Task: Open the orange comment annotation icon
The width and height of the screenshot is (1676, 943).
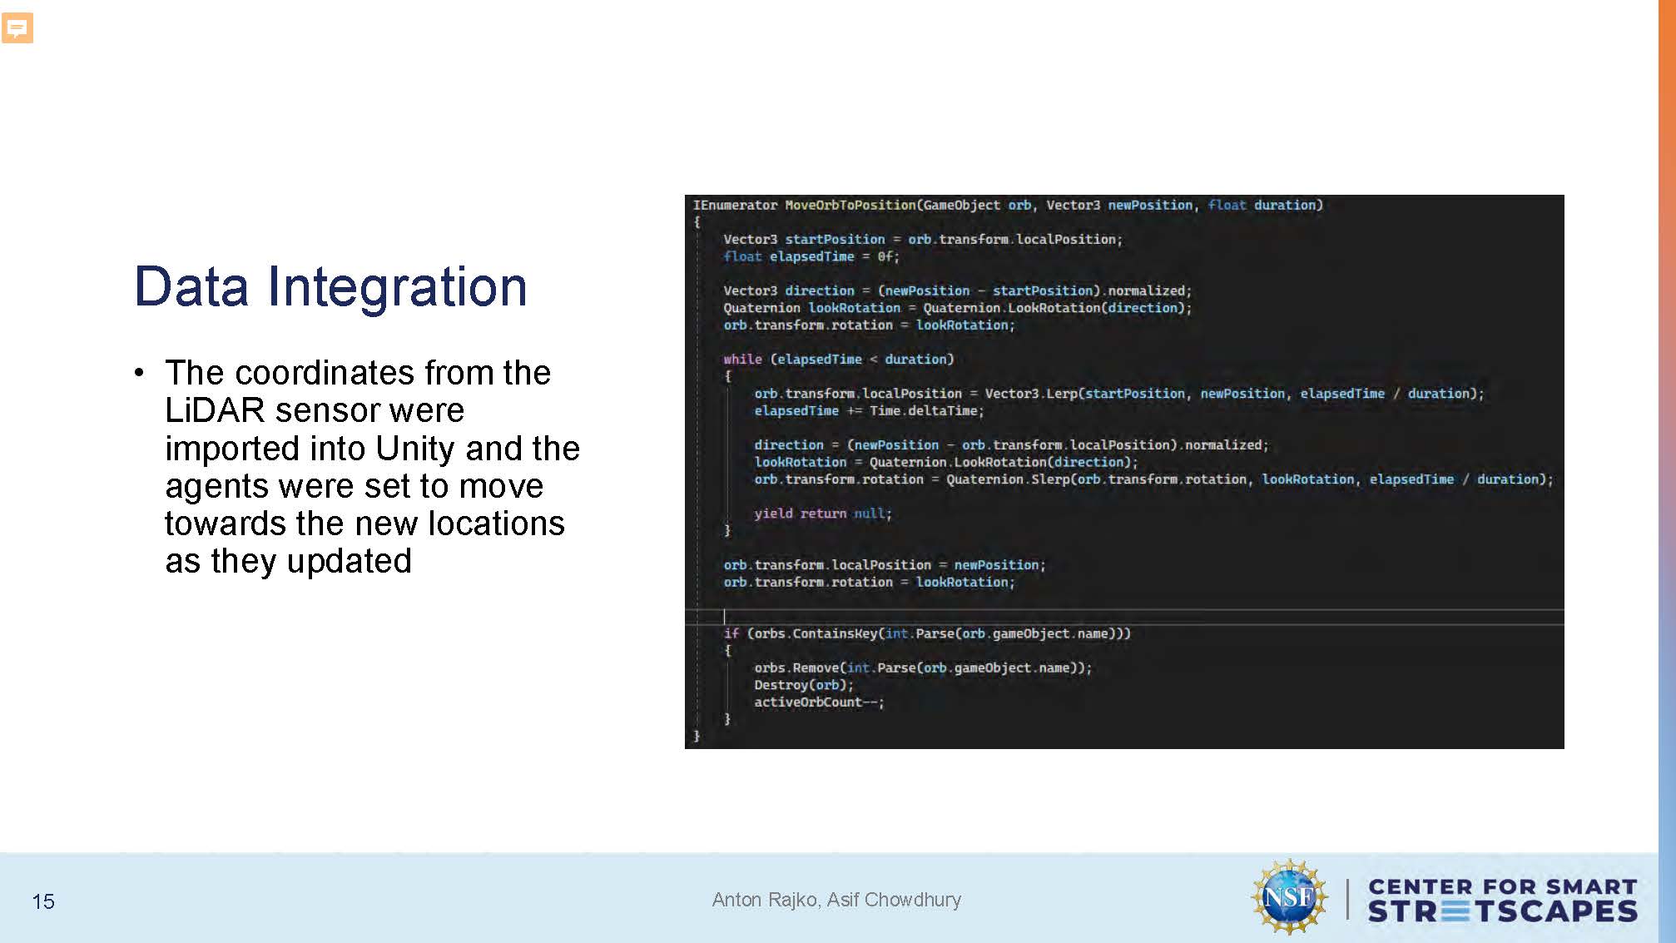Action: [x=17, y=27]
